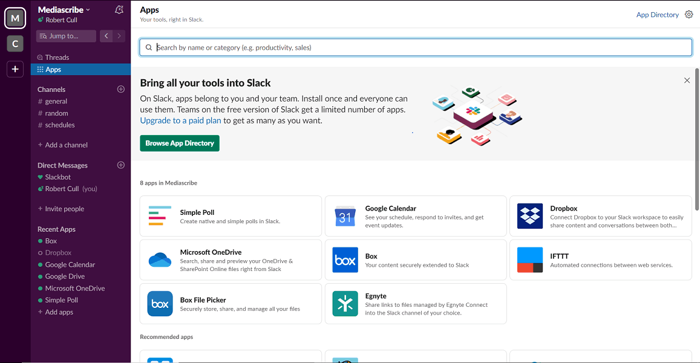Click the Slack apps illustration in the banner
This screenshot has height=363, width=700.
coord(477,116)
